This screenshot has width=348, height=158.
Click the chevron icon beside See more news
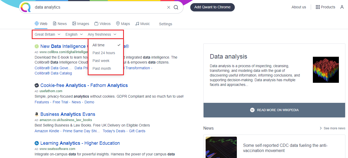tap(321, 128)
